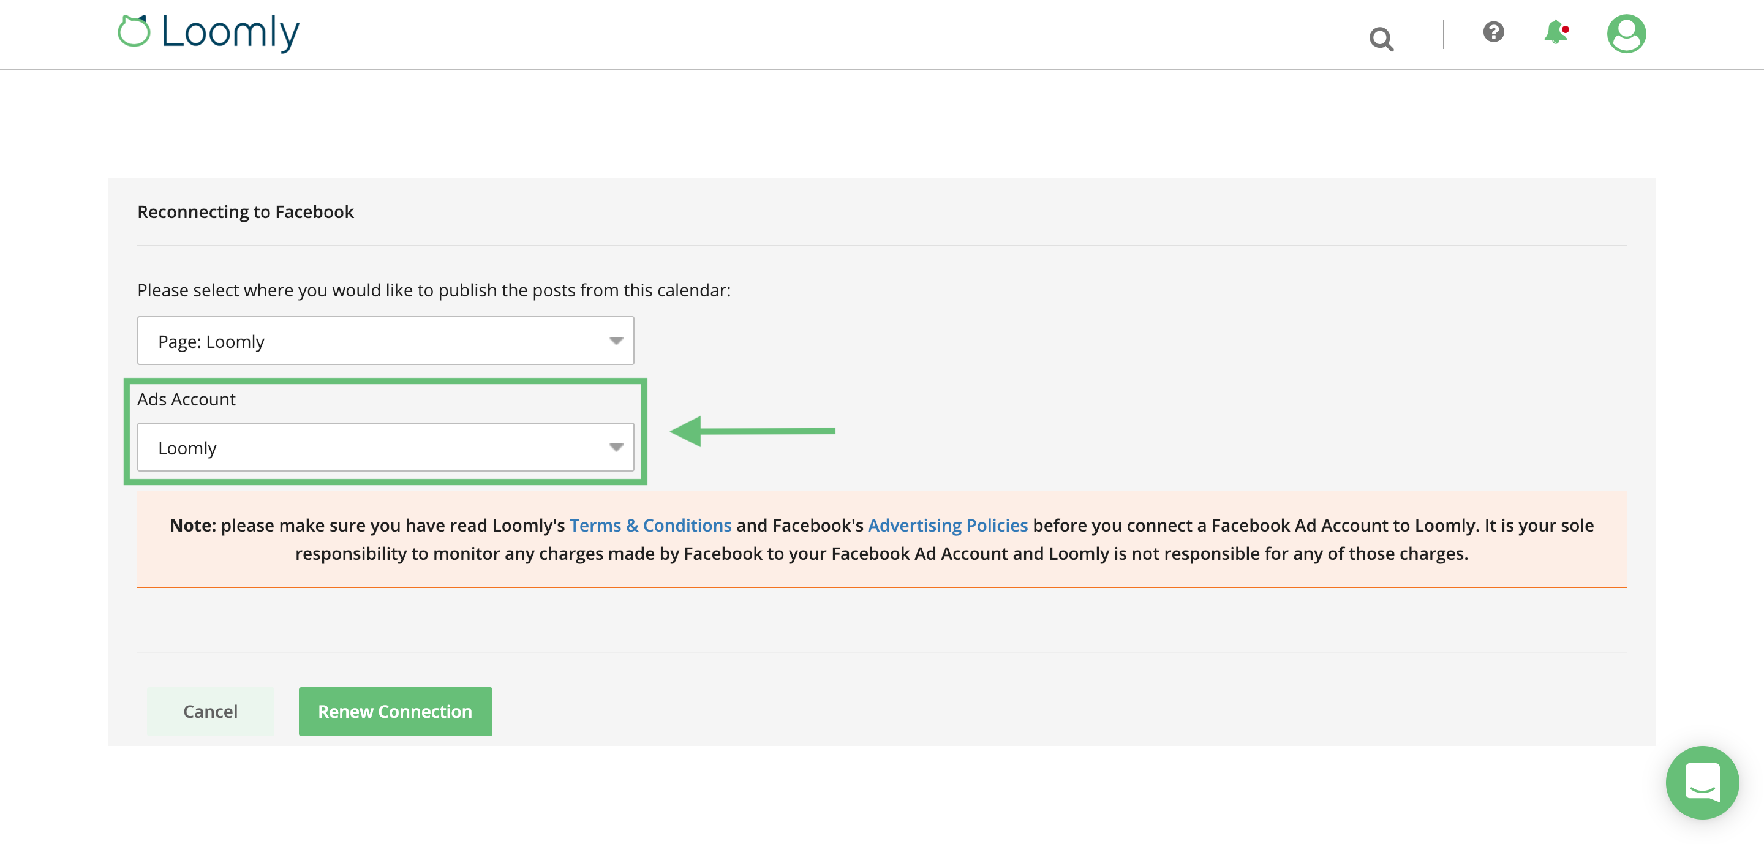Expand the Ads Account Loomly dropdown
1764x844 pixels.
click(385, 447)
